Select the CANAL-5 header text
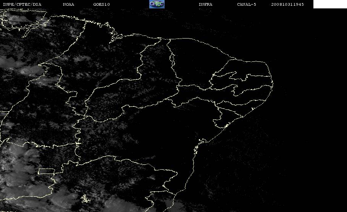Viewport: 347px width, 212px height. pyautogui.click(x=247, y=5)
